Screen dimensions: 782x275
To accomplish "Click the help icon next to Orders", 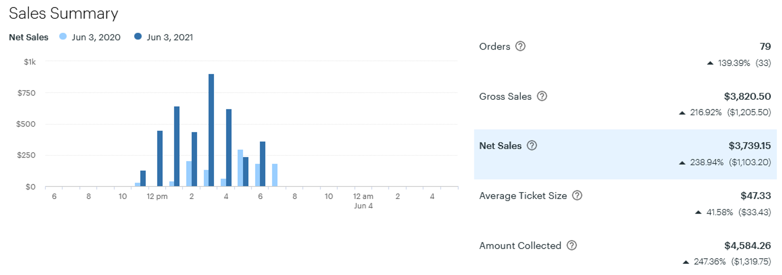I will coord(520,46).
